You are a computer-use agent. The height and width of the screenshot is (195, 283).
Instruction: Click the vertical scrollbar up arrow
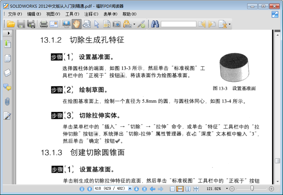click(x=278, y=35)
